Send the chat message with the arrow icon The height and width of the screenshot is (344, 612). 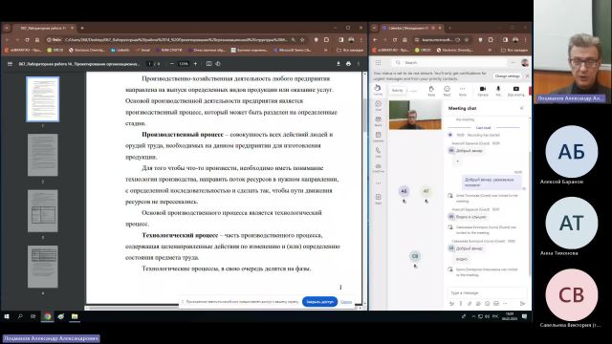click(522, 304)
